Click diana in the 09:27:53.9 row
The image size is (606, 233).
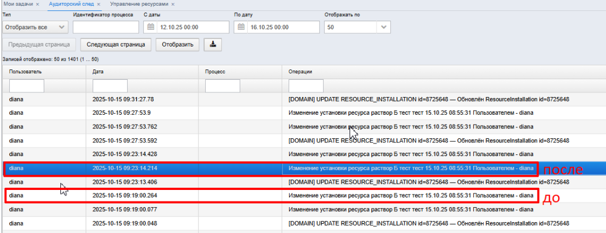pos(16,112)
